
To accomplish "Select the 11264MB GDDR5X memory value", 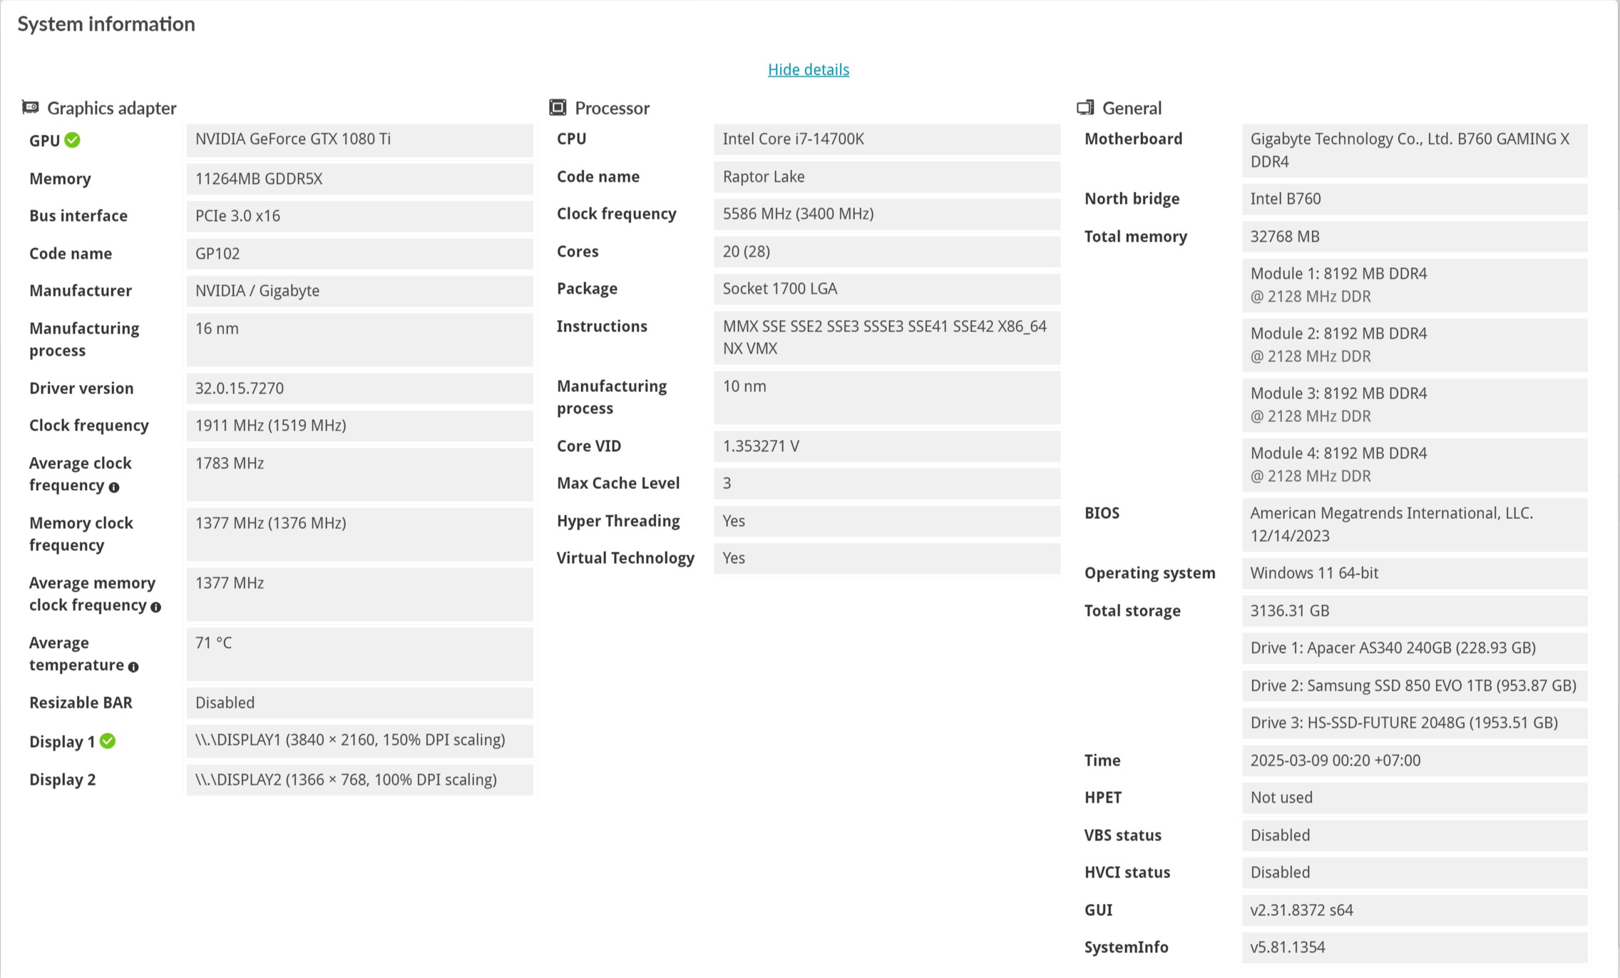I will pos(360,178).
